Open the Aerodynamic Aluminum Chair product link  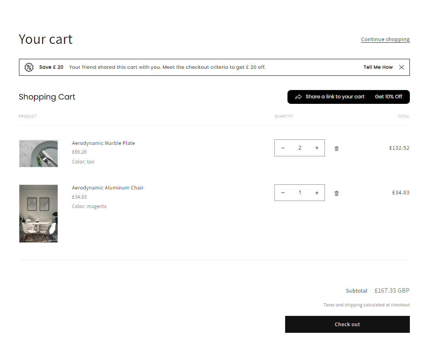pyautogui.click(x=107, y=188)
